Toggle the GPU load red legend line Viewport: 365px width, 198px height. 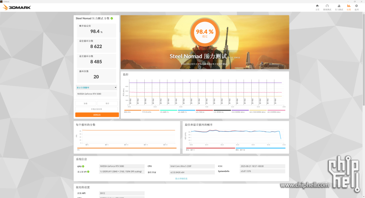(x=204, y=111)
